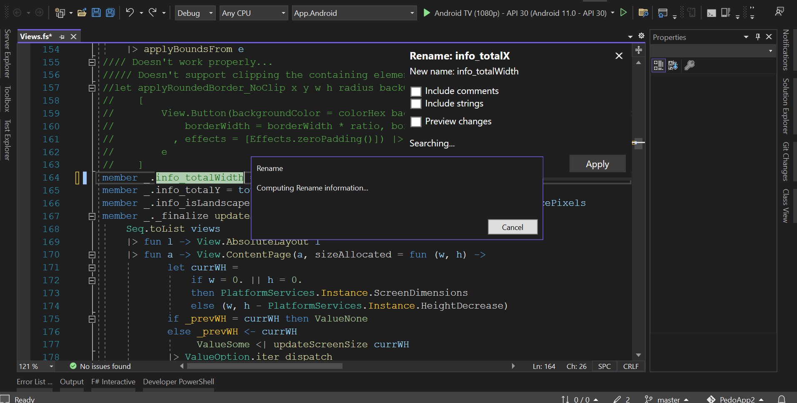Click the Save All icon
The image size is (797, 403).
pos(110,12)
